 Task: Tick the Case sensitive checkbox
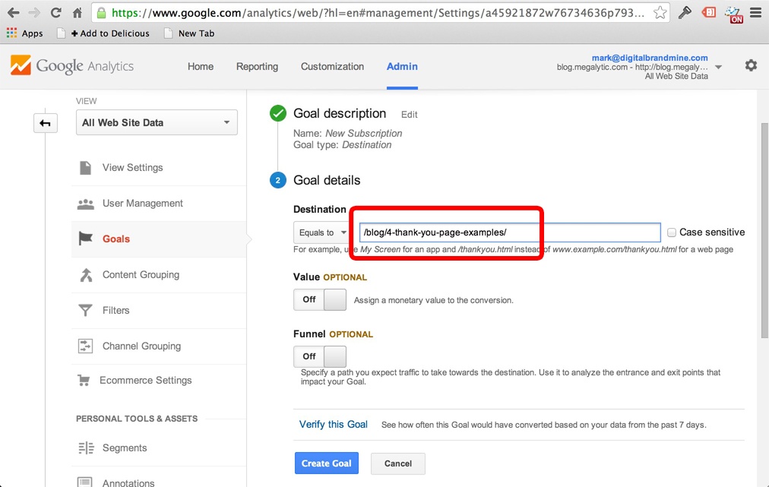pos(672,232)
